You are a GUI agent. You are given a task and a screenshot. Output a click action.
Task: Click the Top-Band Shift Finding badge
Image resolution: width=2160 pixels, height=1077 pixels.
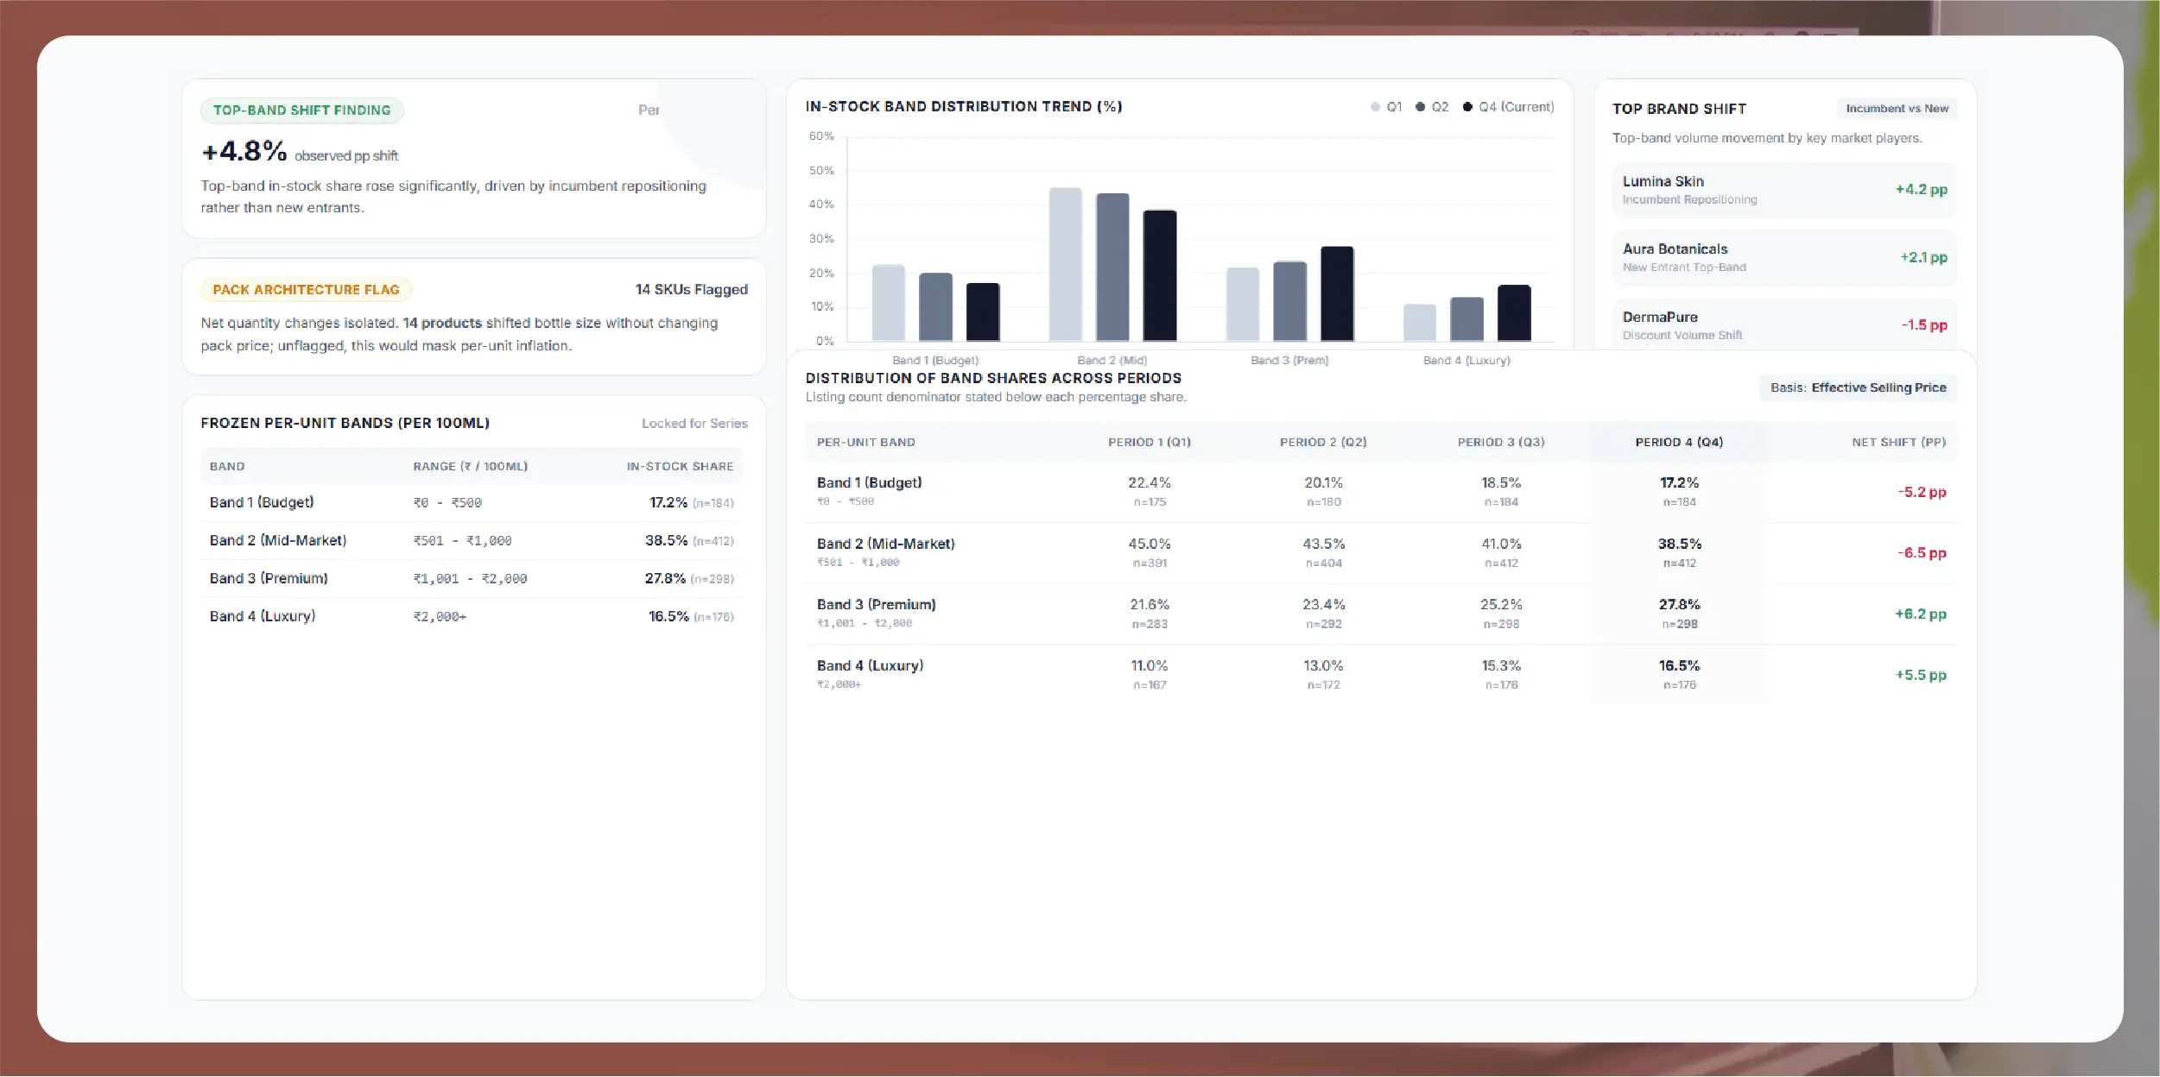301,110
